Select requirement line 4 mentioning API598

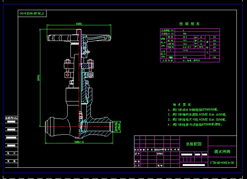click(195, 124)
